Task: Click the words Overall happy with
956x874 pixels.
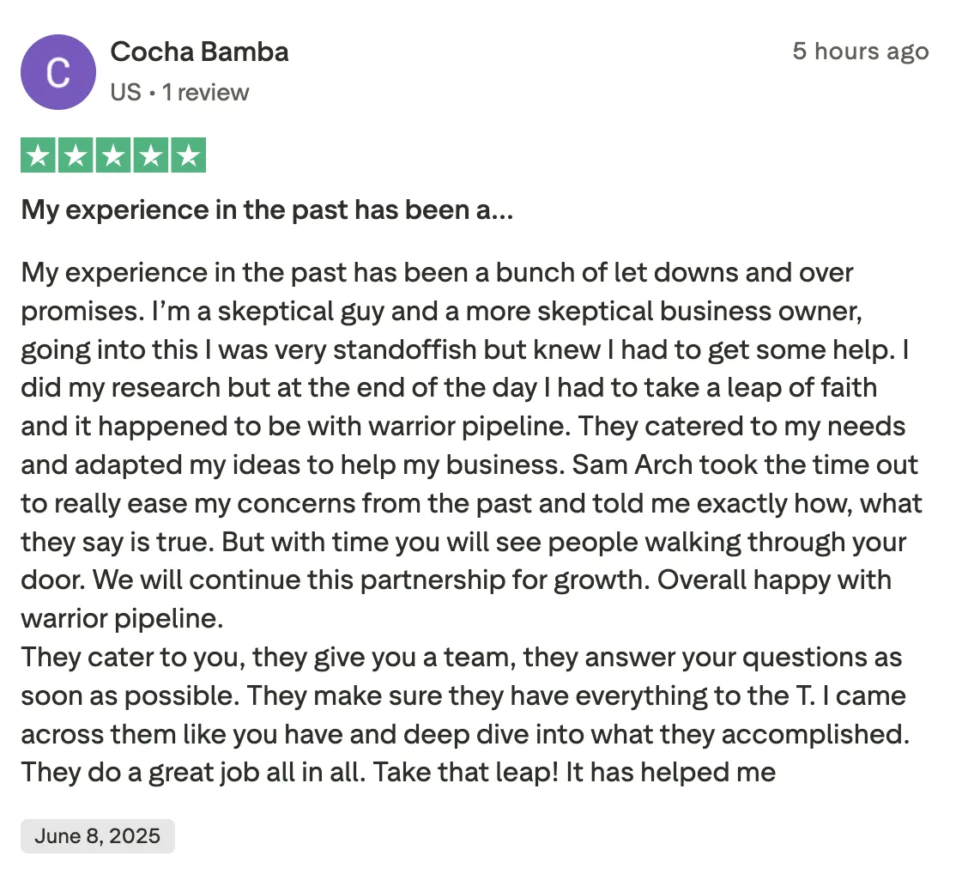Action: (x=774, y=580)
